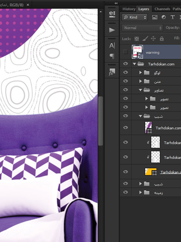Image resolution: width=181 pixels, height=242 pixels.
Task: Click the canvas scroll-up arrow
Action: (101, 12)
